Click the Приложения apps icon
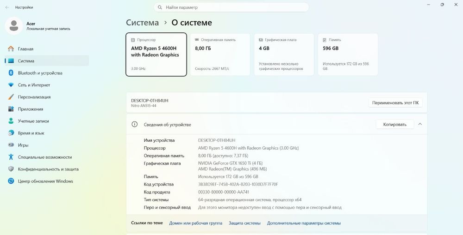Viewport: 463px width, 235px height. [x=11, y=109]
